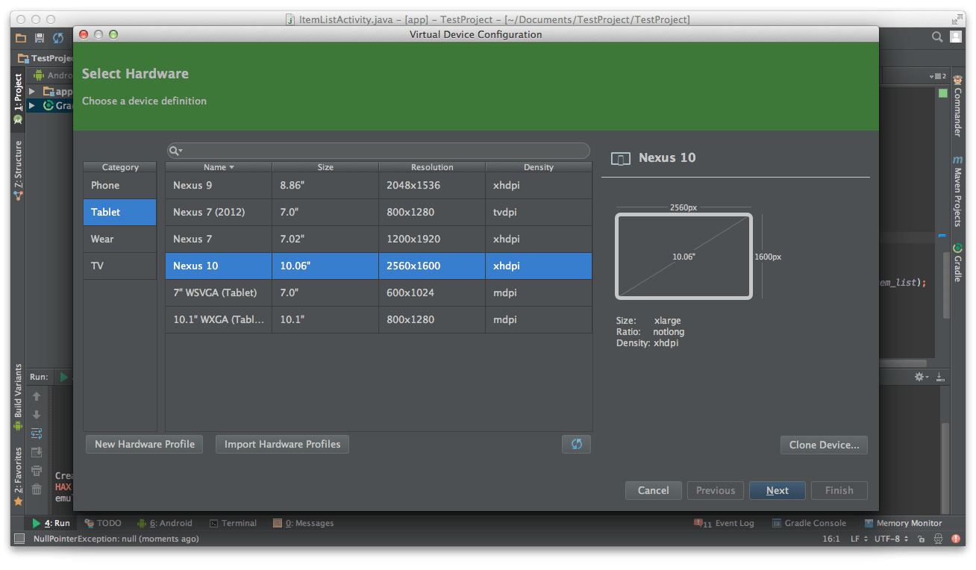Click the Up stack trace arrow in Run panel
This screenshot has width=976, height=570.
(37, 397)
